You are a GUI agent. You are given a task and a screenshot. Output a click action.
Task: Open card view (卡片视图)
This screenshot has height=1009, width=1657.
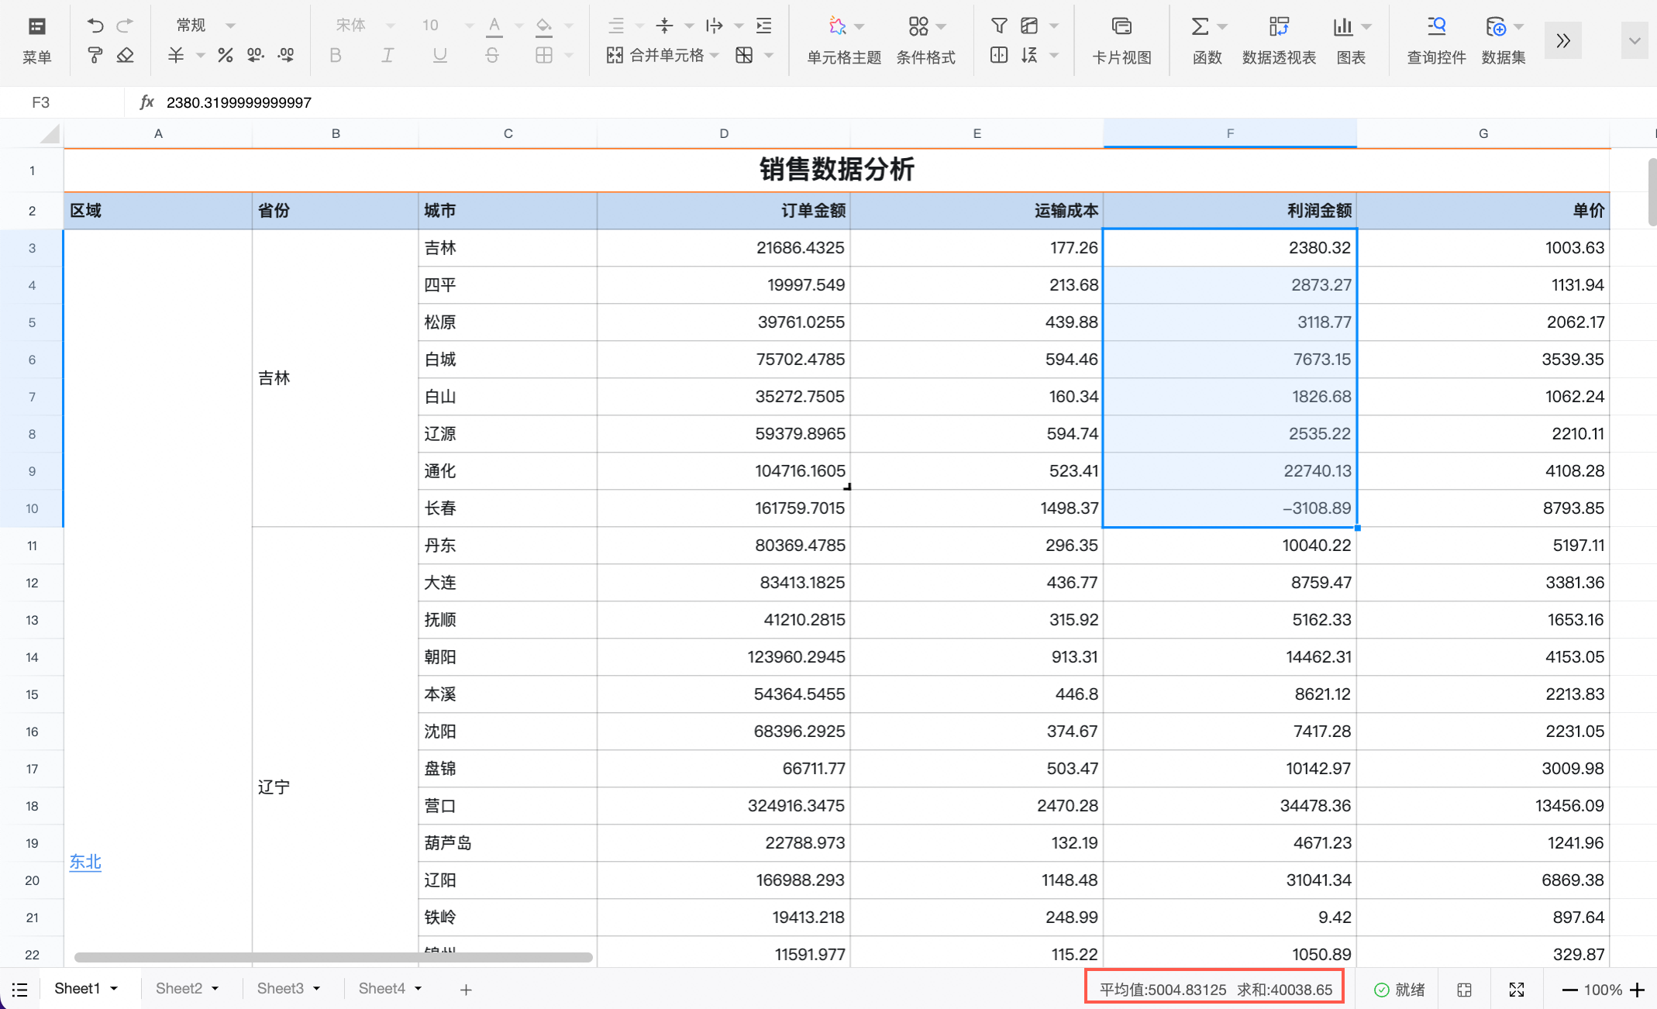[x=1121, y=39]
